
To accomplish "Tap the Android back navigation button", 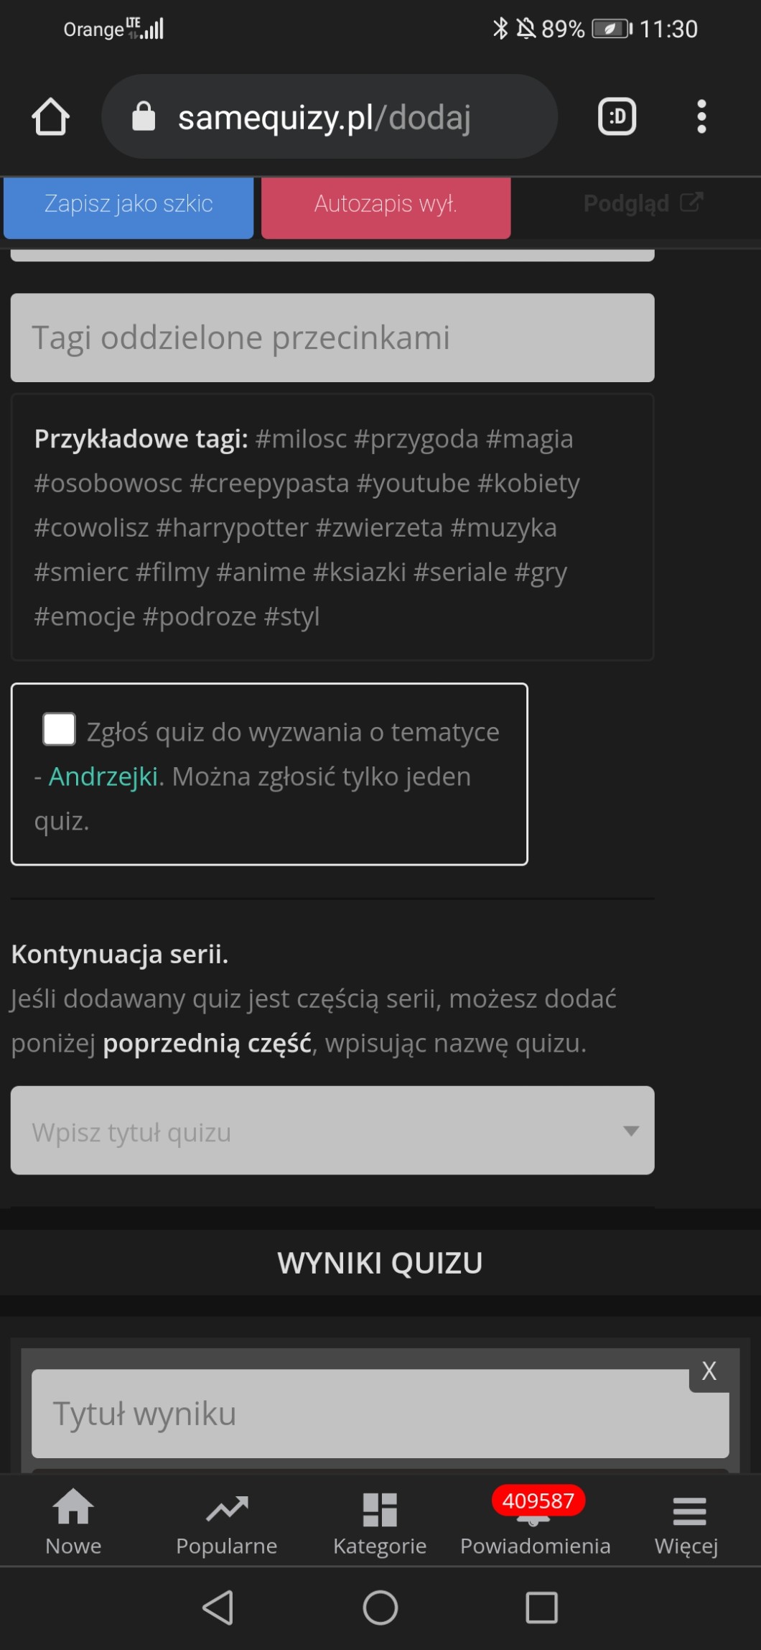I will (218, 1607).
